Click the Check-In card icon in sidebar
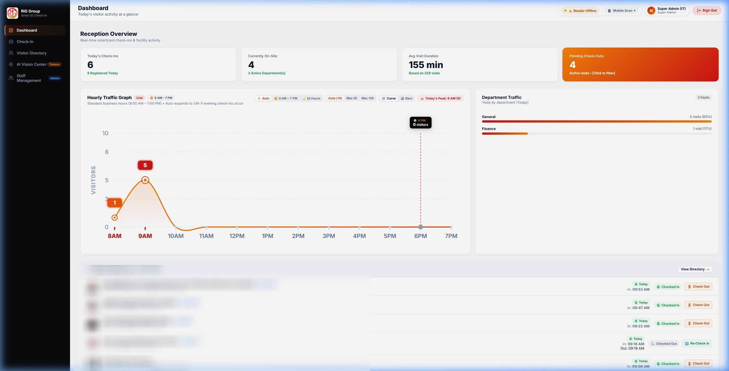Image resolution: width=729 pixels, height=371 pixels. point(11,42)
